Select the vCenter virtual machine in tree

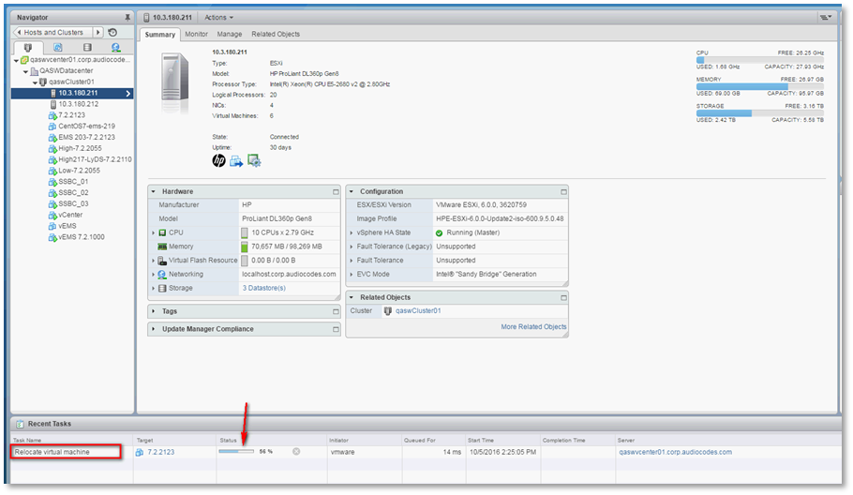point(70,215)
